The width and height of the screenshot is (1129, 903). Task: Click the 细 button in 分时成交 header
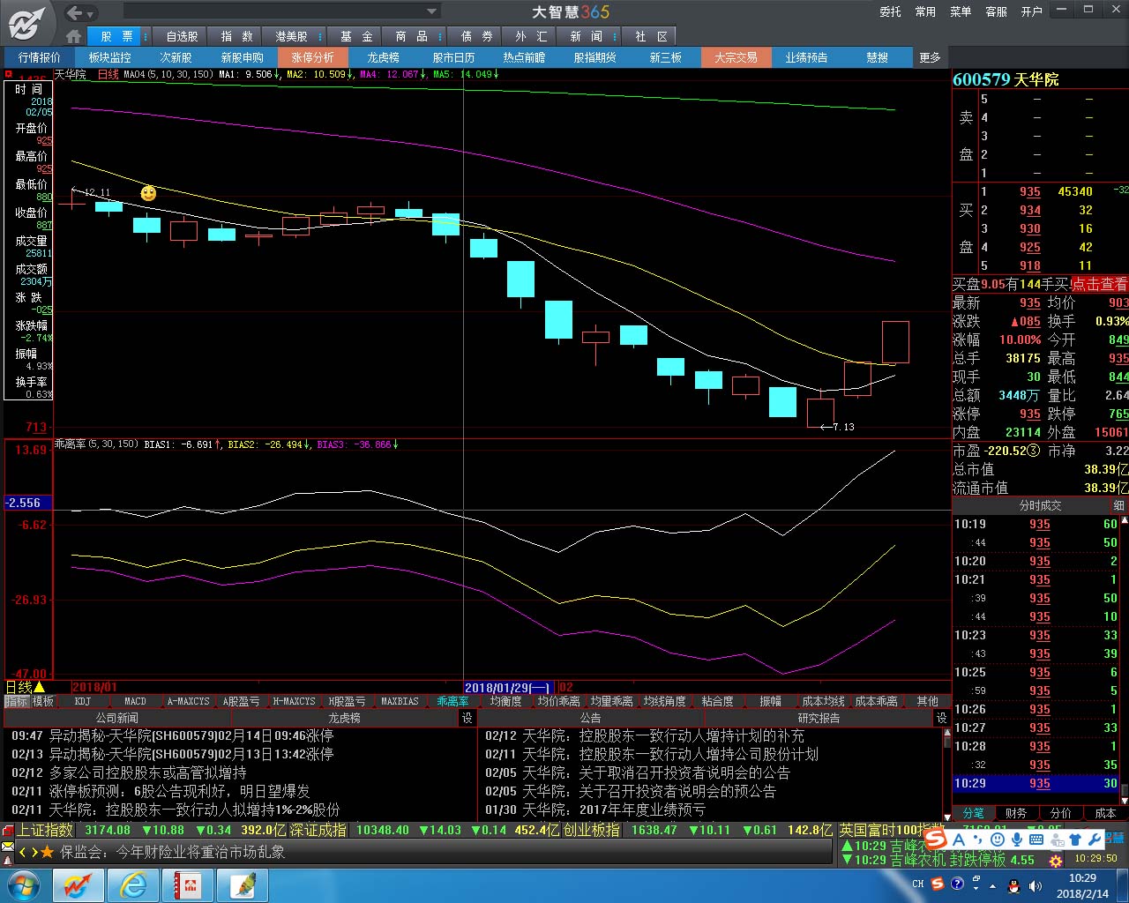coord(1118,505)
